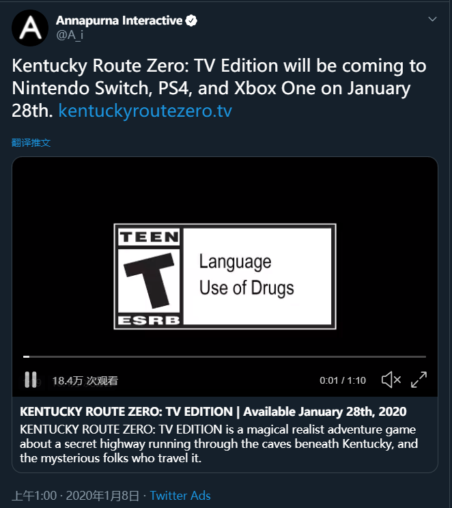Pause the video playback
The height and width of the screenshot is (508, 452).
pyautogui.click(x=31, y=380)
